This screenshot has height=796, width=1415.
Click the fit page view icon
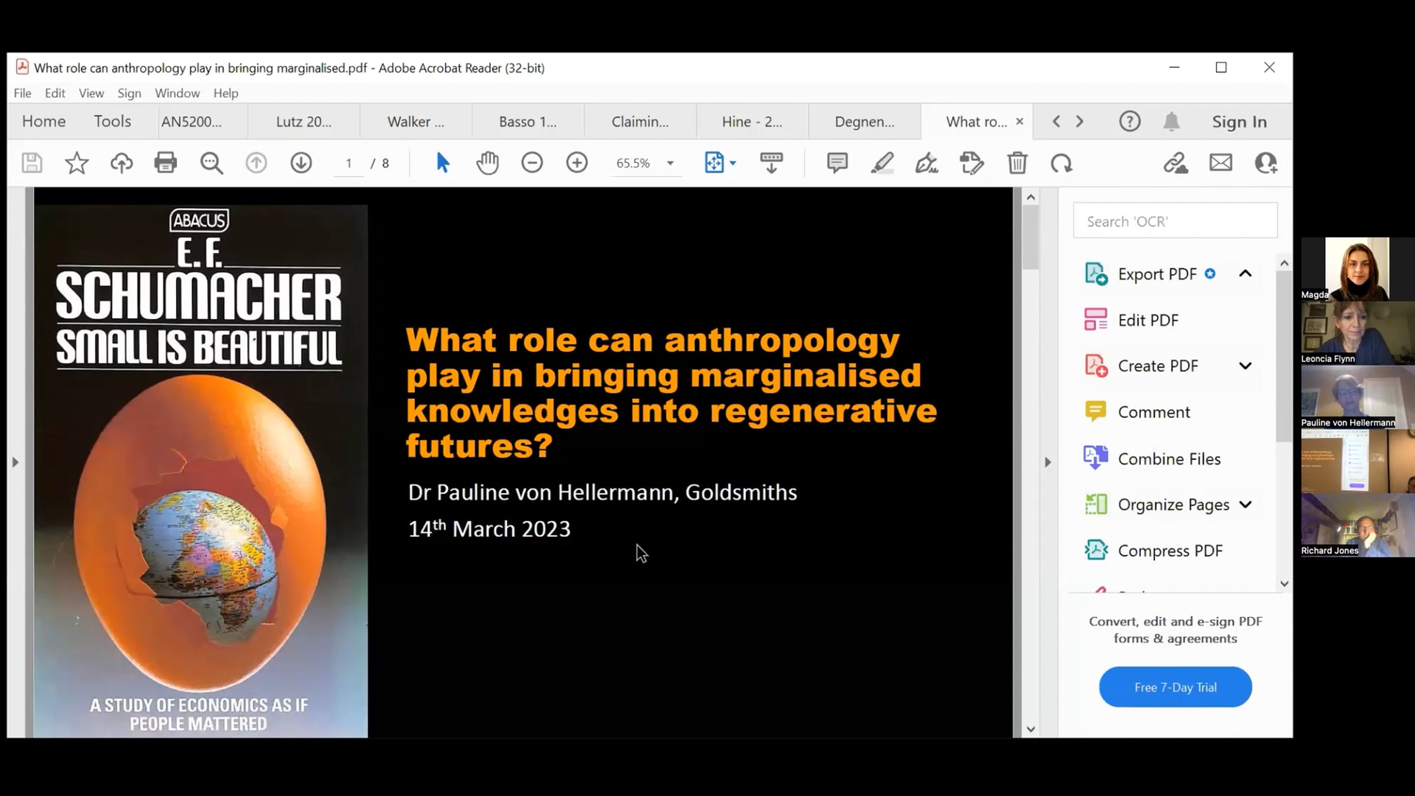coord(714,163)
